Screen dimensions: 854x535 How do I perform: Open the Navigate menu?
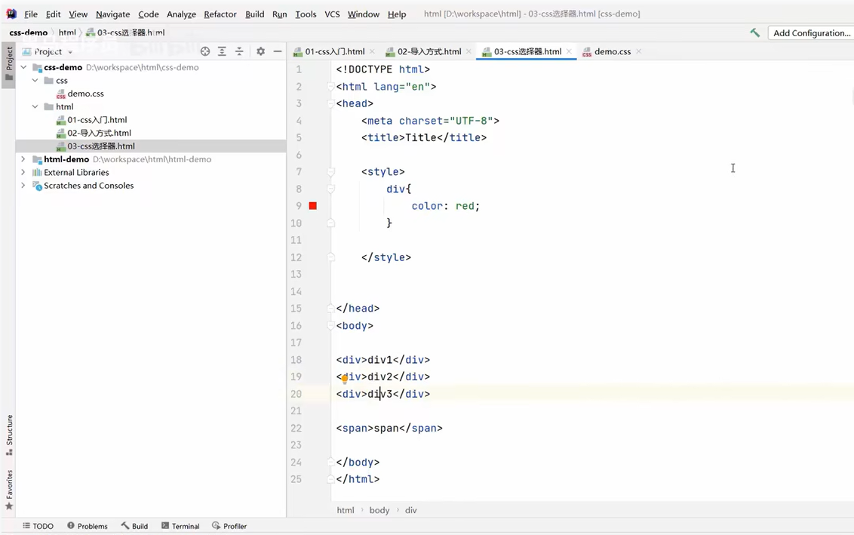pos(112,14)
